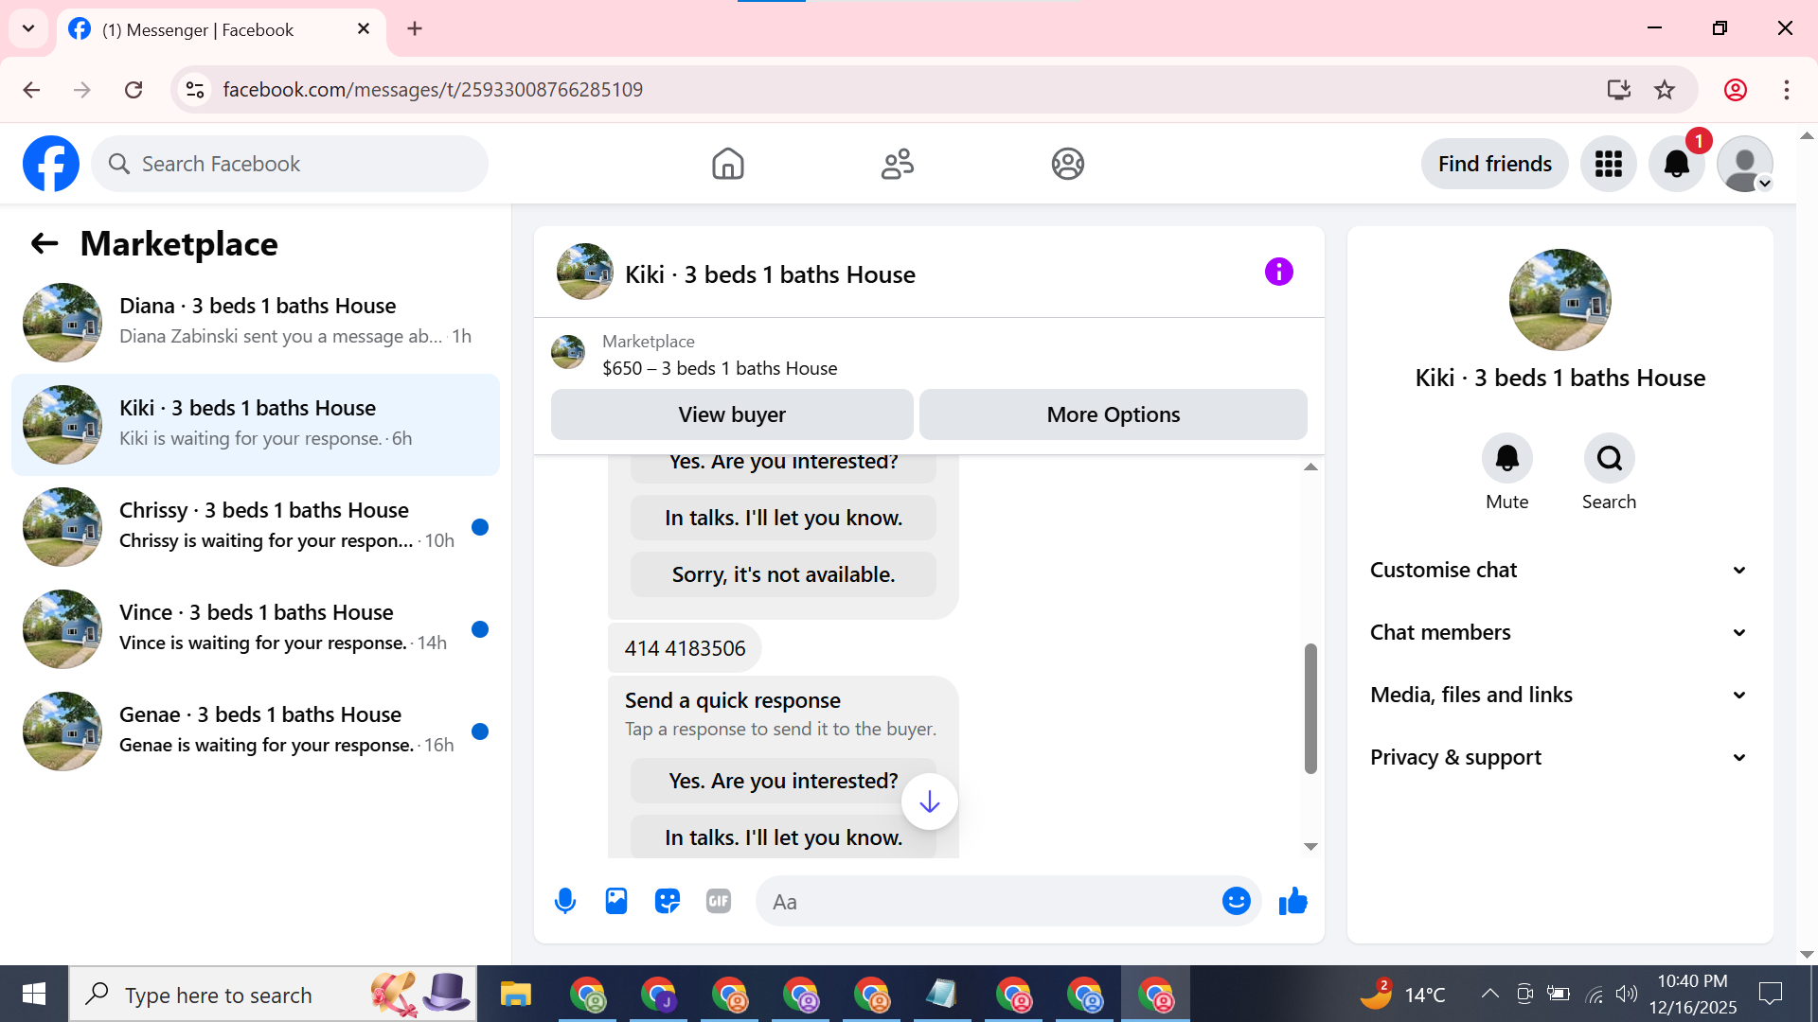
Task: Reload the page
Action: [x=134, y=90]
